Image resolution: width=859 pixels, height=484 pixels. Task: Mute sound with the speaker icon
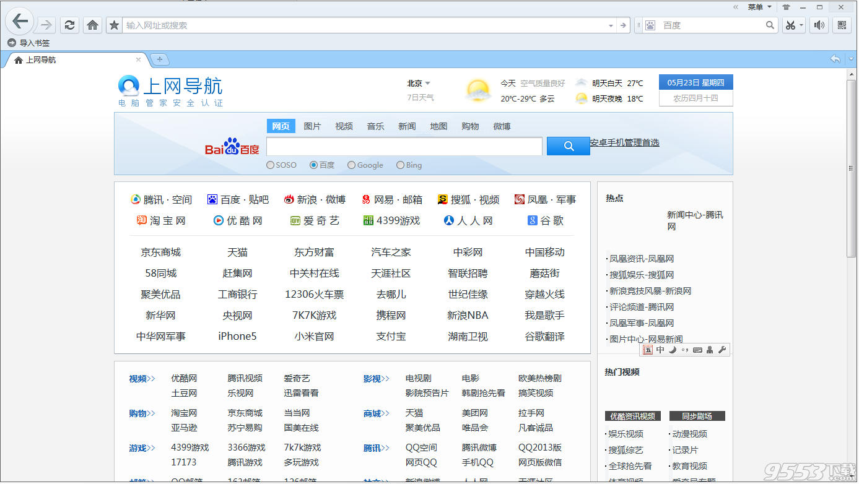point(819,25)
